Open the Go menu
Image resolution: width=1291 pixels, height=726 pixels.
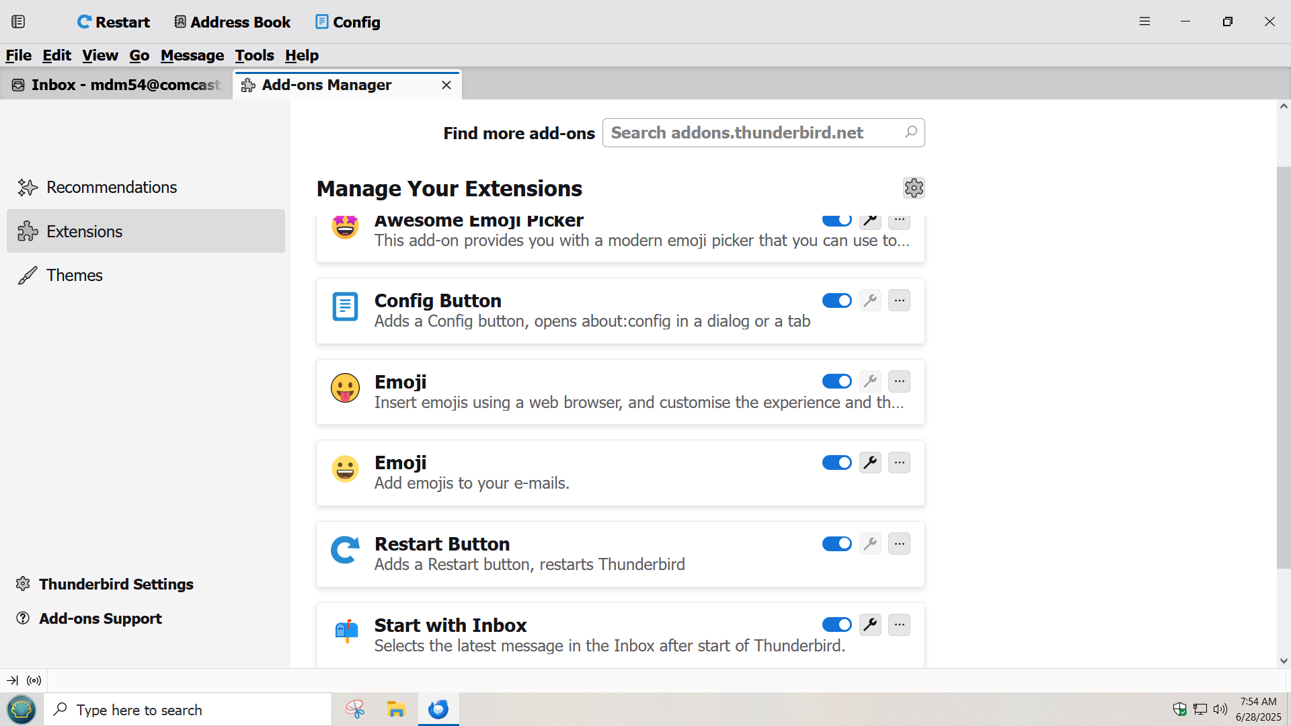click(x=139, y=55)
